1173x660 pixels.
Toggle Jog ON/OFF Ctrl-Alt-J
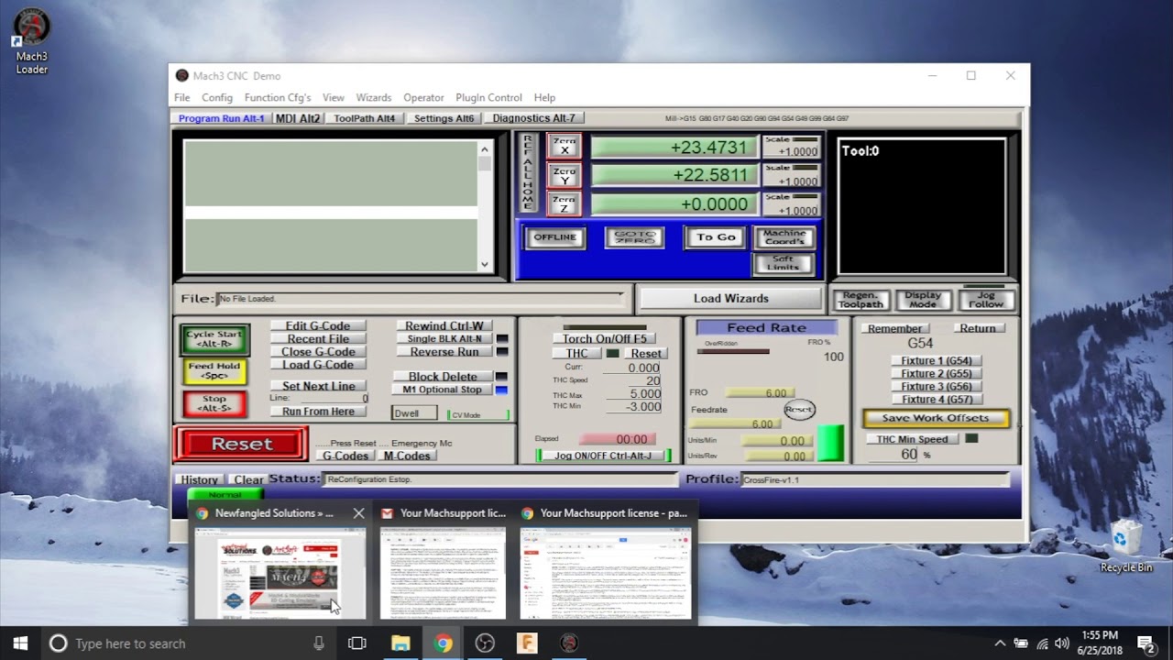click(x=603, y=456)
